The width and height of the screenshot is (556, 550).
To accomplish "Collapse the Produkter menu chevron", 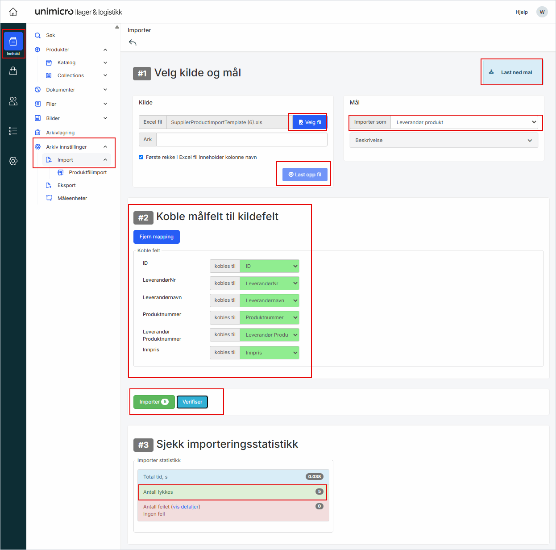I will click(x=105, y=50).
